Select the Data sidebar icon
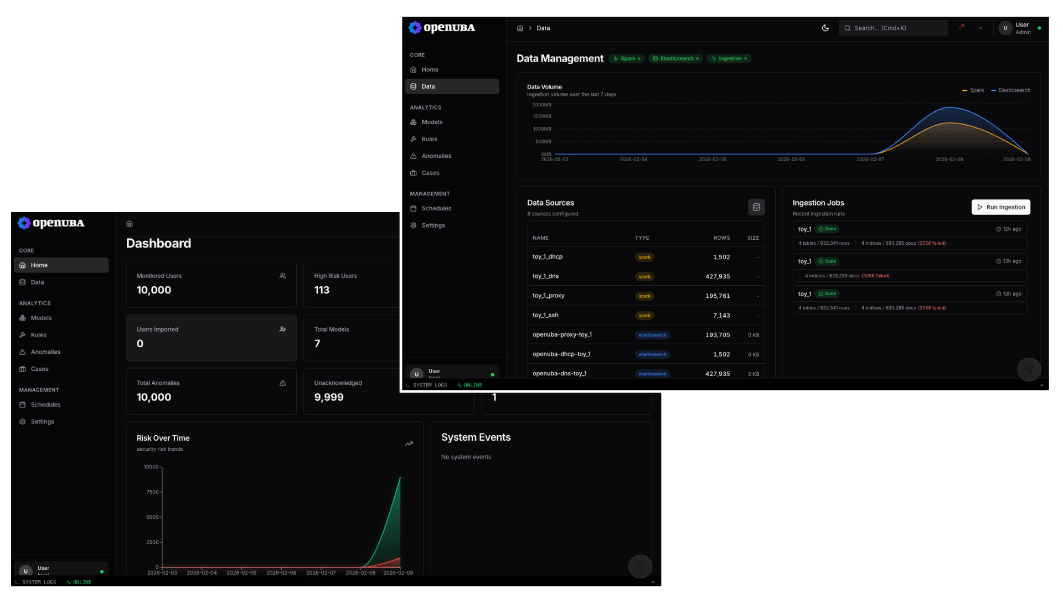1063x598 pixels. [414, 86]
